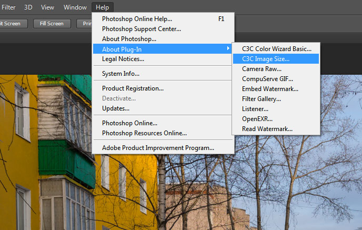
Task: Choose Photoshop Online Help
Action: tap(164, 19)
